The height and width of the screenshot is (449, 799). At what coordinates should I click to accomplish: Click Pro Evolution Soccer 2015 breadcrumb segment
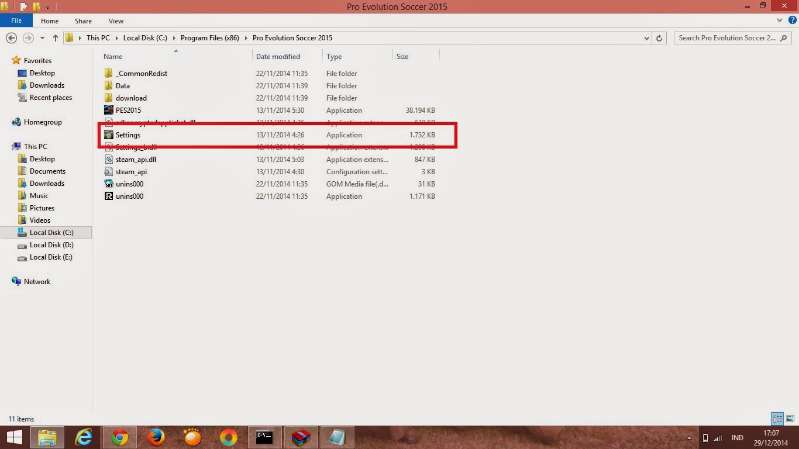coord(292,38)
